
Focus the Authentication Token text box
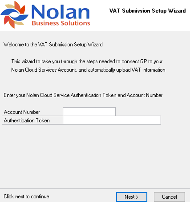(x=112, y=120)
